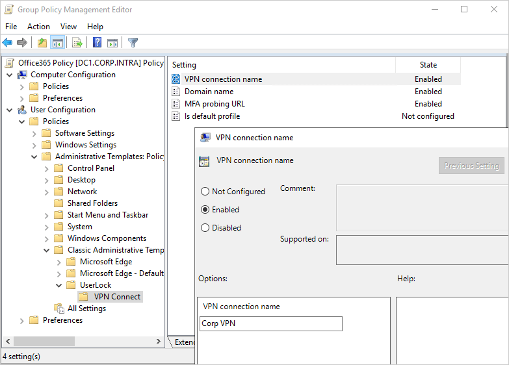Click the Forward arrow toolbar icon
Viewport: 509px width, 365px height.
pos(22,43)
